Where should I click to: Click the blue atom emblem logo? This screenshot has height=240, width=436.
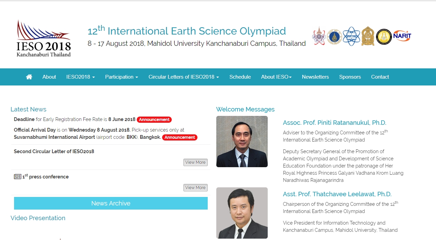tap(351, 36)
